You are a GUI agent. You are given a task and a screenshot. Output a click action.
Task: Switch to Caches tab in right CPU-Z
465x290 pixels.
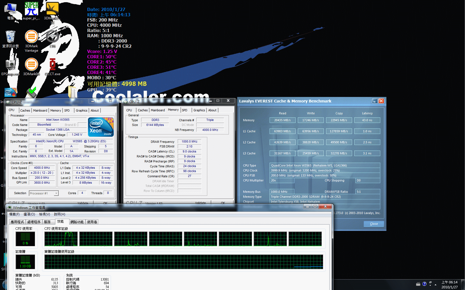click(x=143, y=110)
